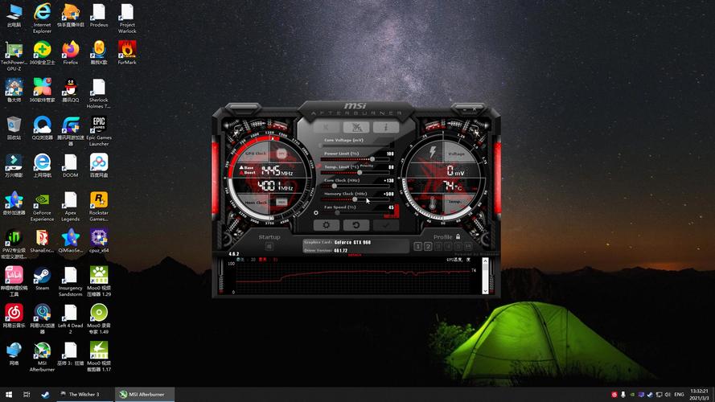Click the GPU temperature graph area
Screen dimensions: 715x402
[352, 277]
